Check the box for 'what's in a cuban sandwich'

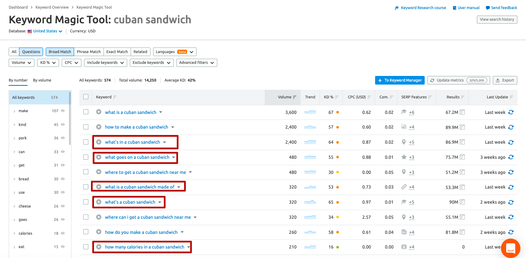coord(86,142)
